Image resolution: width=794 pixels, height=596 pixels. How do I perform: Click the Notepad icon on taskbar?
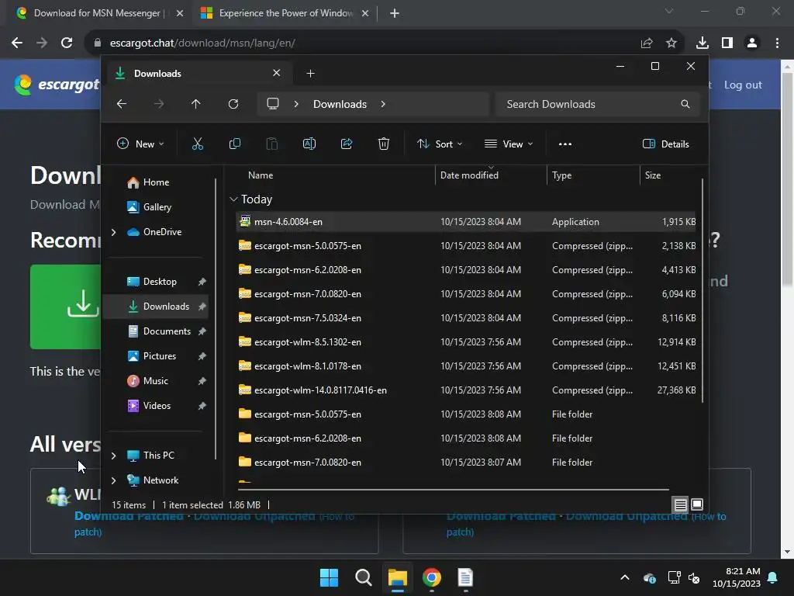465,577
